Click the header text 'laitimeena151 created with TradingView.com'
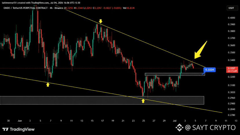 coord(25,3)
